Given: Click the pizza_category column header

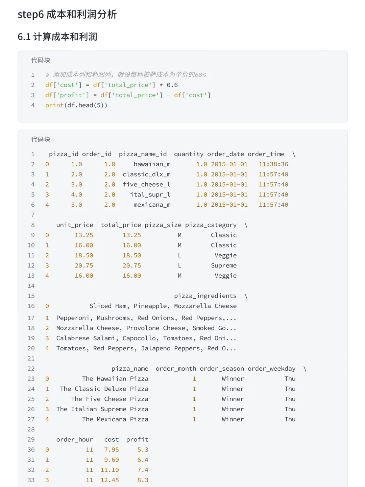Looking at the screenshot, I should [211, 225].
